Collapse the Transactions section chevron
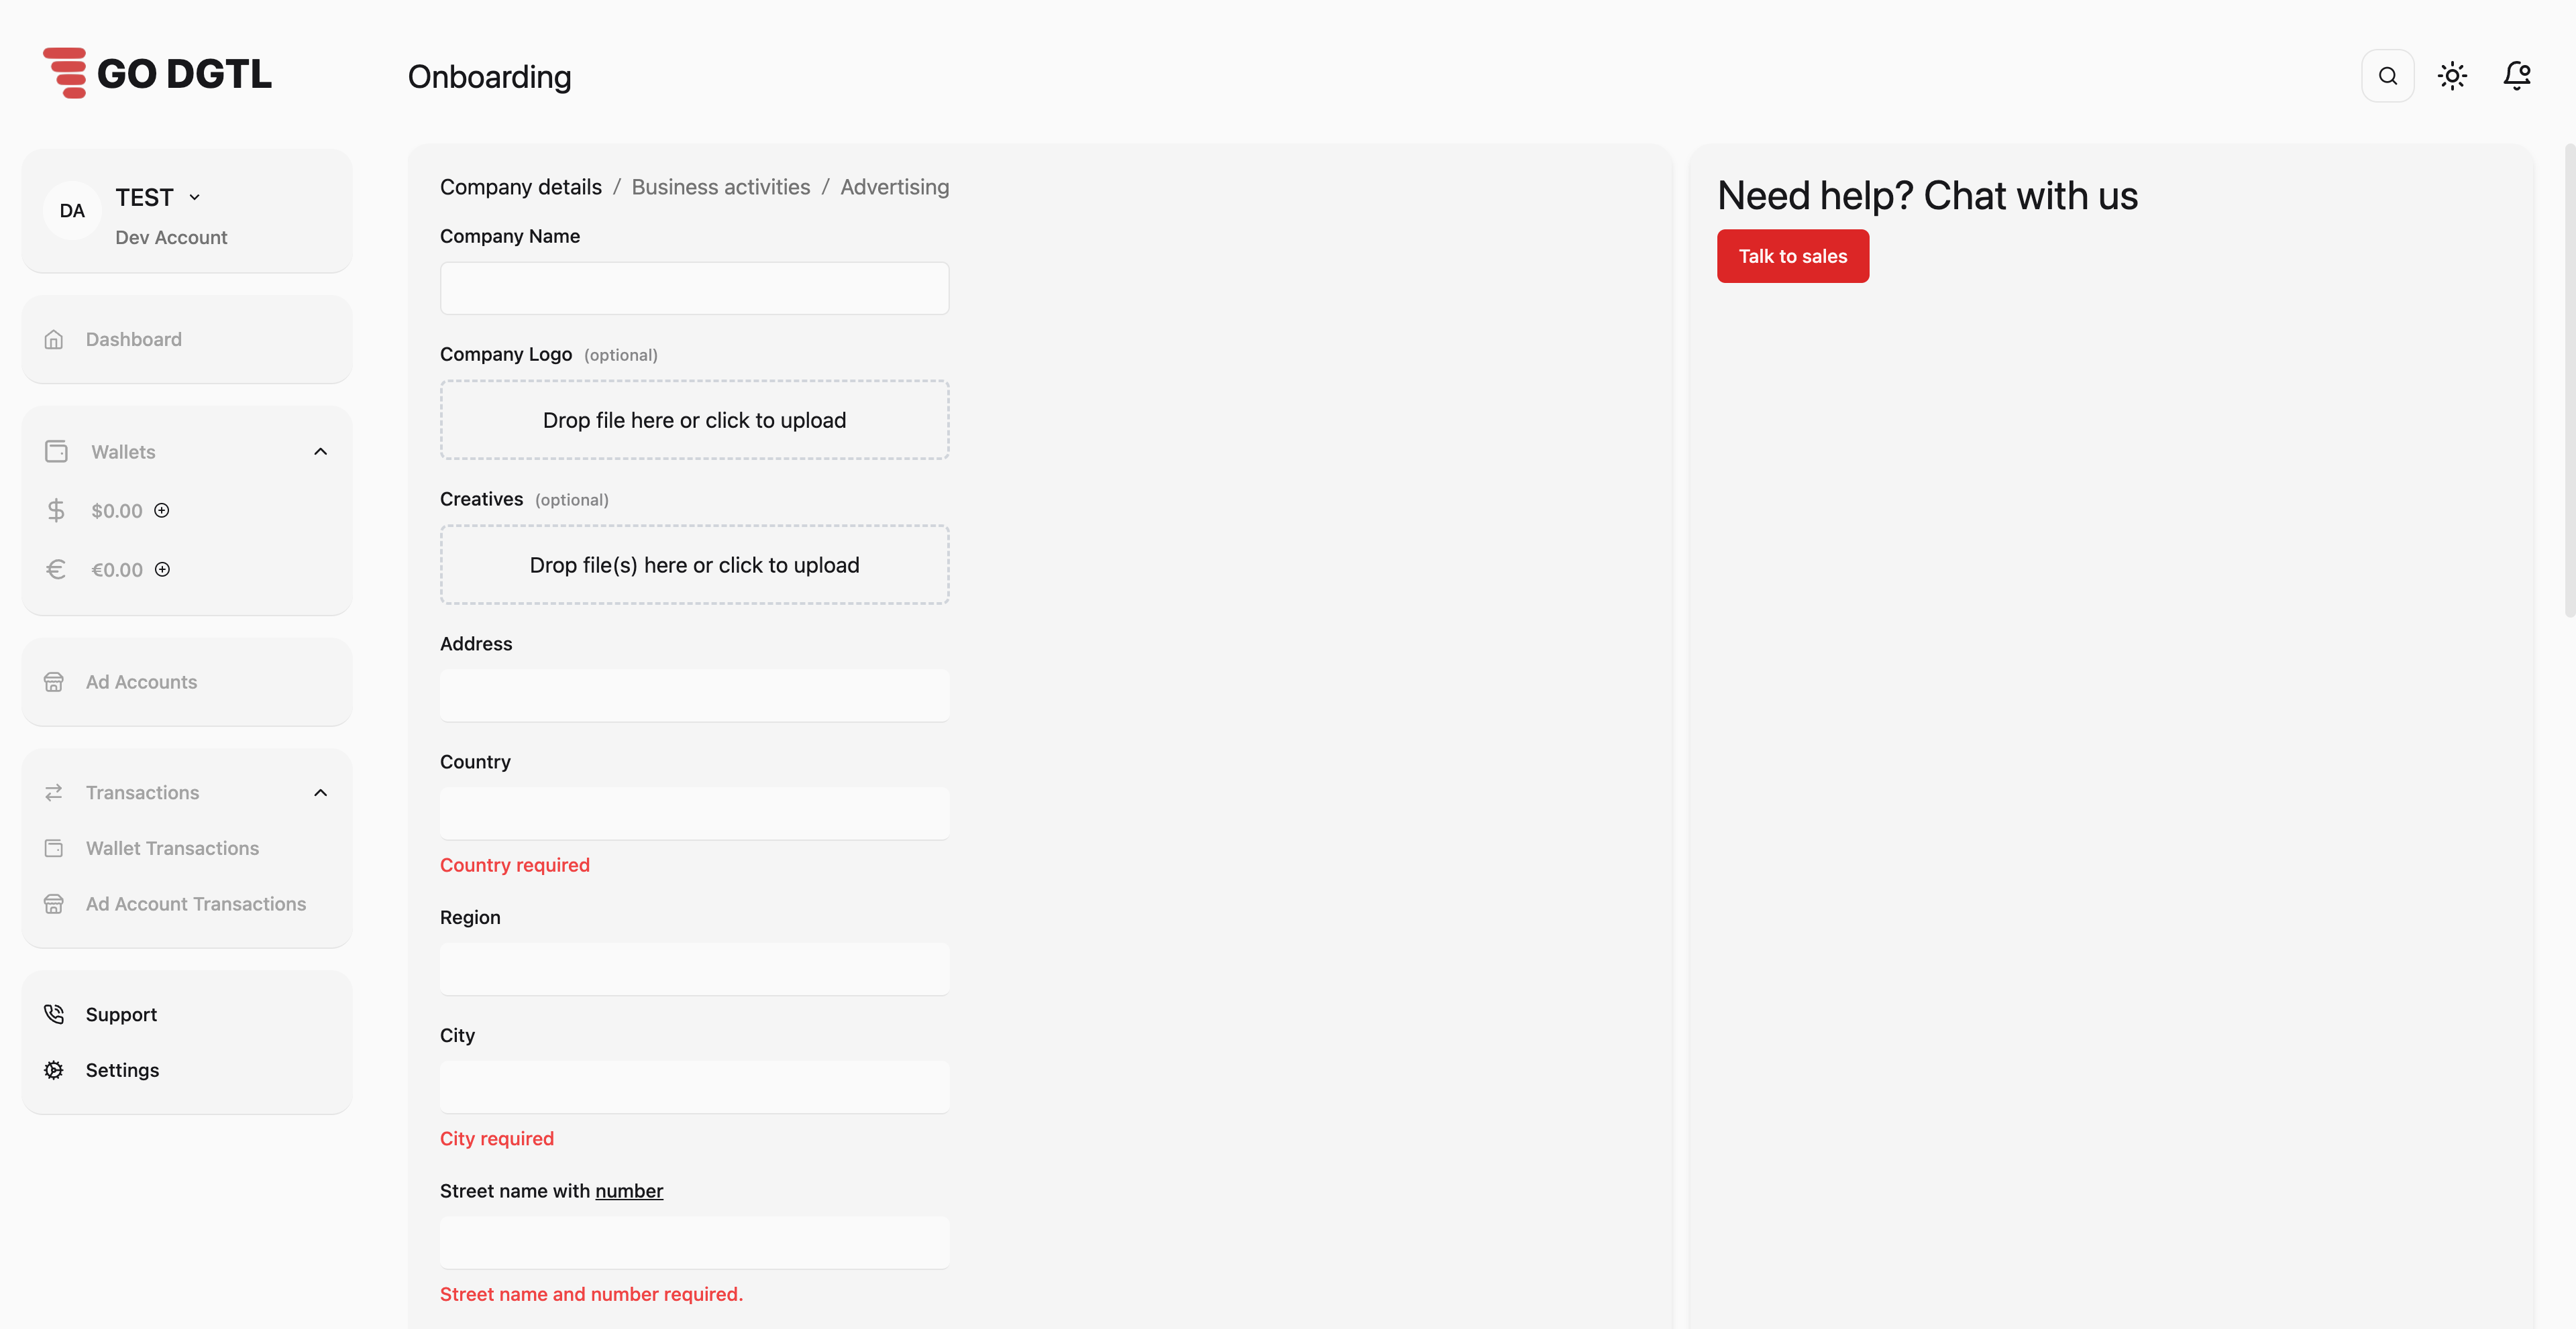Viewport: 2576px width, 1329px height. click(x=320, y=793)
